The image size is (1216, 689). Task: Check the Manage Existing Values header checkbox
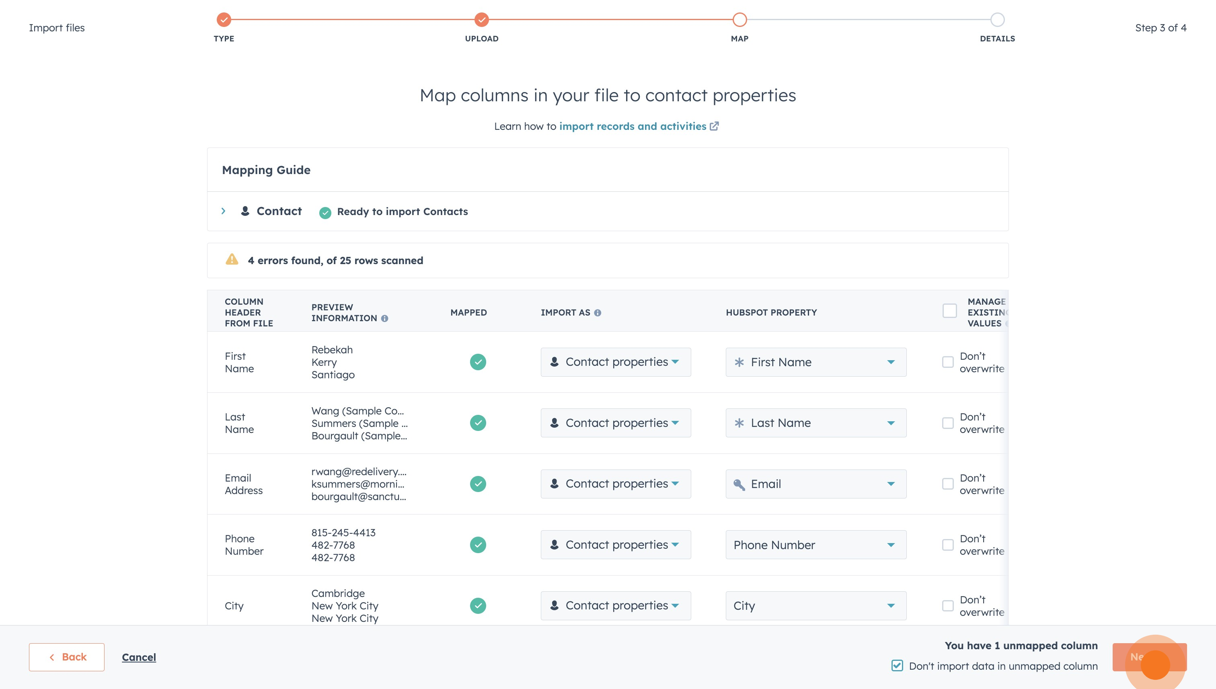[949, 311]
